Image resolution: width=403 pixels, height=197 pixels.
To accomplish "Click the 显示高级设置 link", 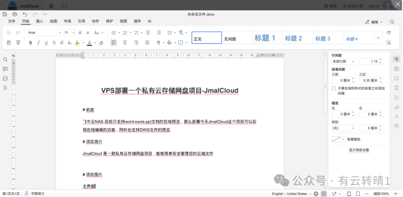I will tap(359, 150).
